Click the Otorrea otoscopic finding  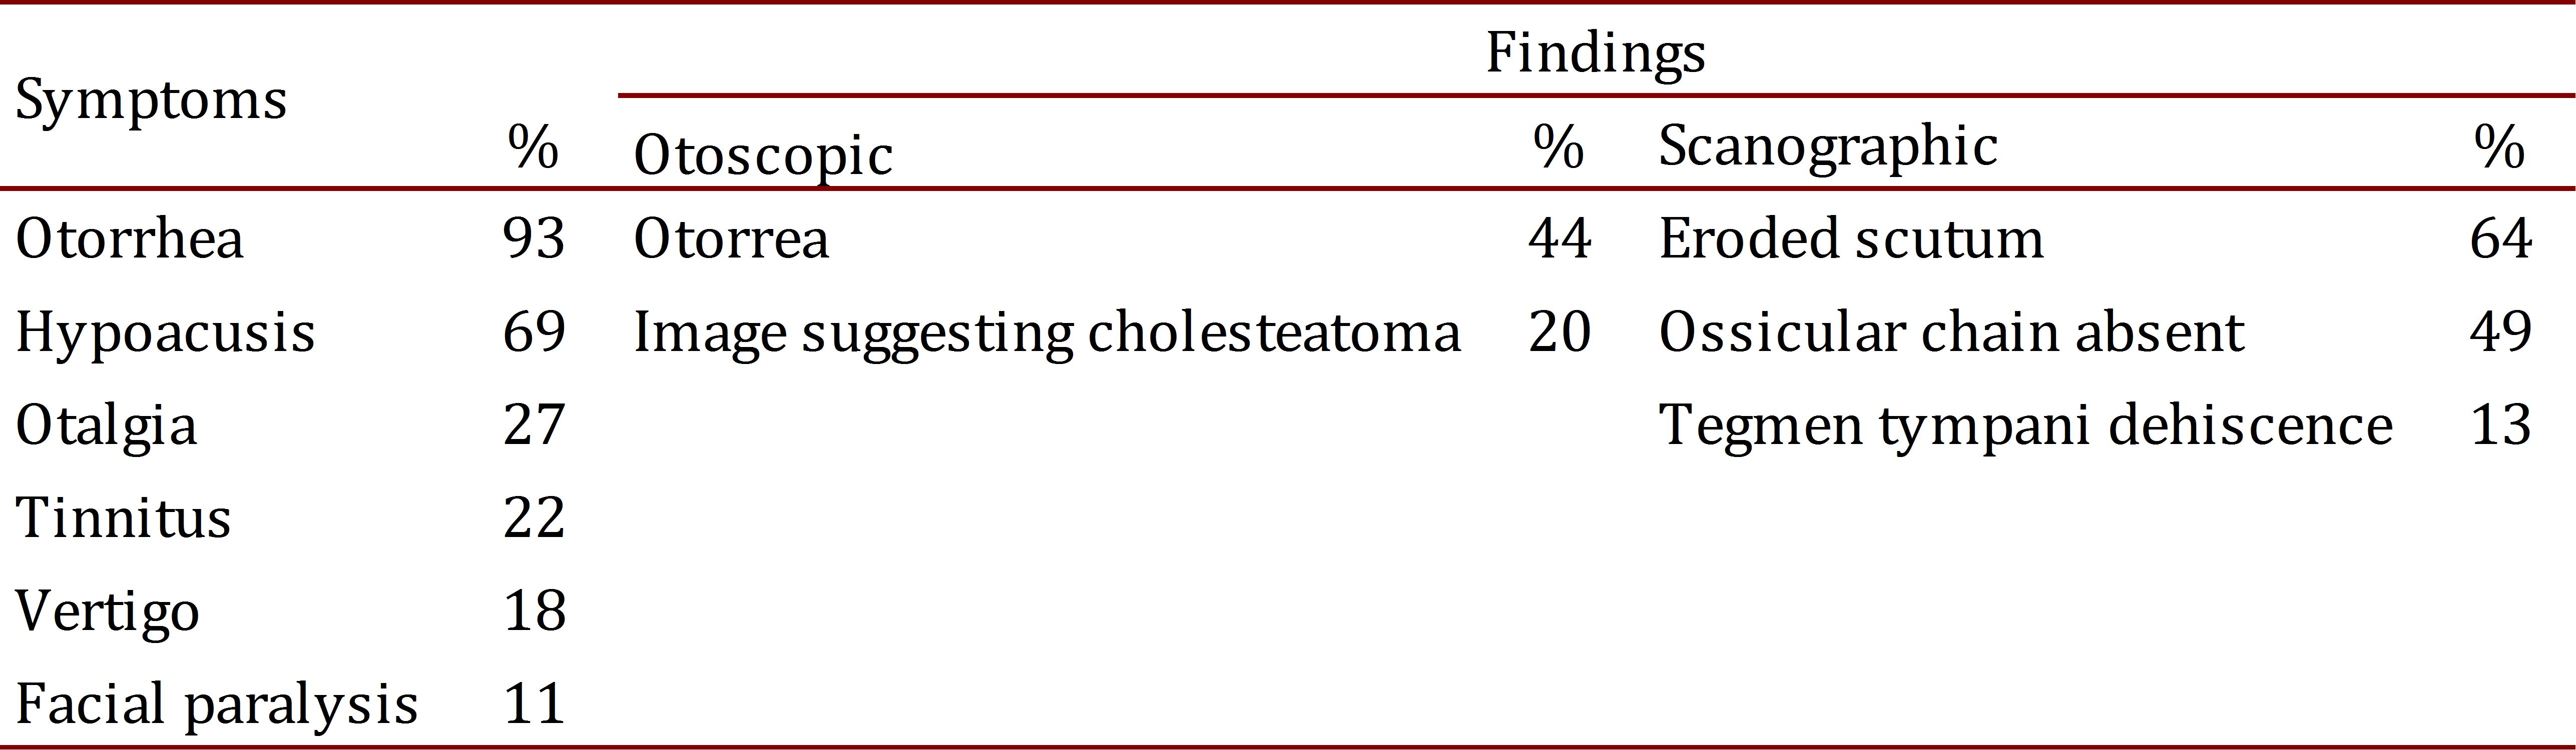[731, 239]
